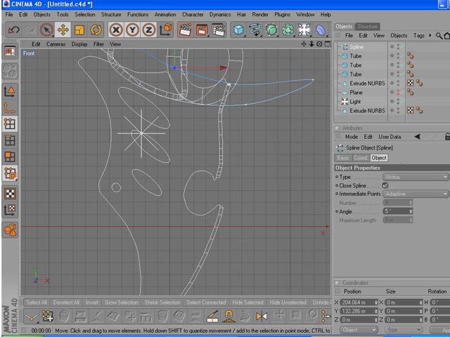Click Select Connected button
The height and width of the screenshot is (337, 450).
206,303
